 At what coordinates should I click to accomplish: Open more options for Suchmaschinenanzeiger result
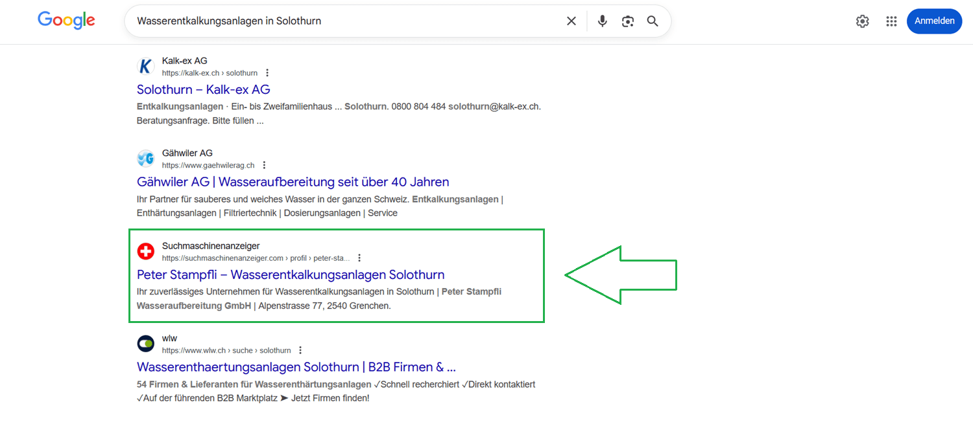pyautogui.click(x=360, y=258)
